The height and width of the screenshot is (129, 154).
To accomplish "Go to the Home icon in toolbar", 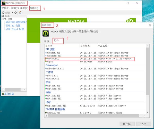I will (20, 12).
